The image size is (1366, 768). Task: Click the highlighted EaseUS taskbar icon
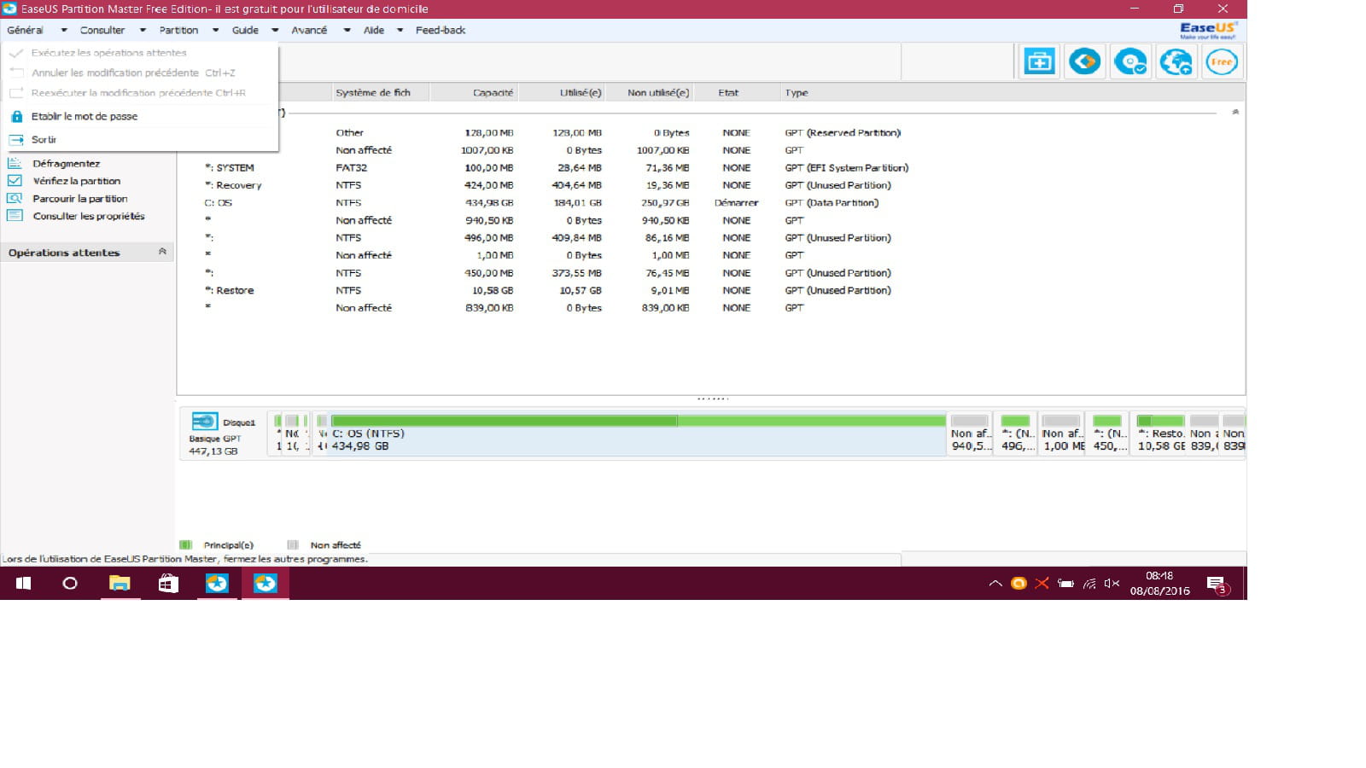[x=266, y=584]
